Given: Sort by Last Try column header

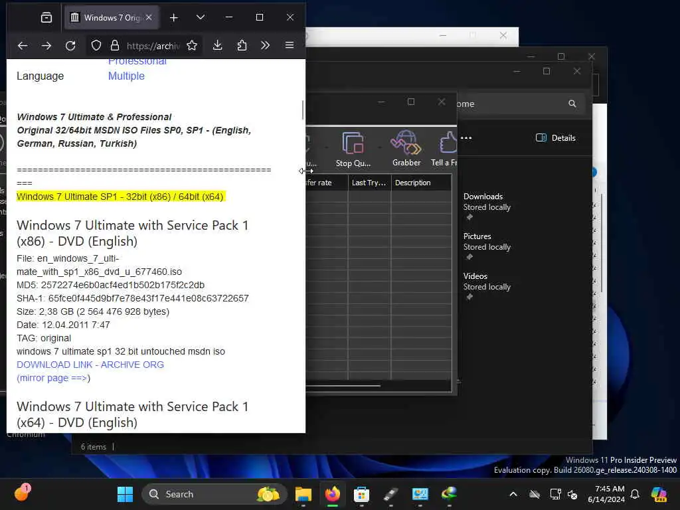Looking at the screenshot, I should [369, 183].
